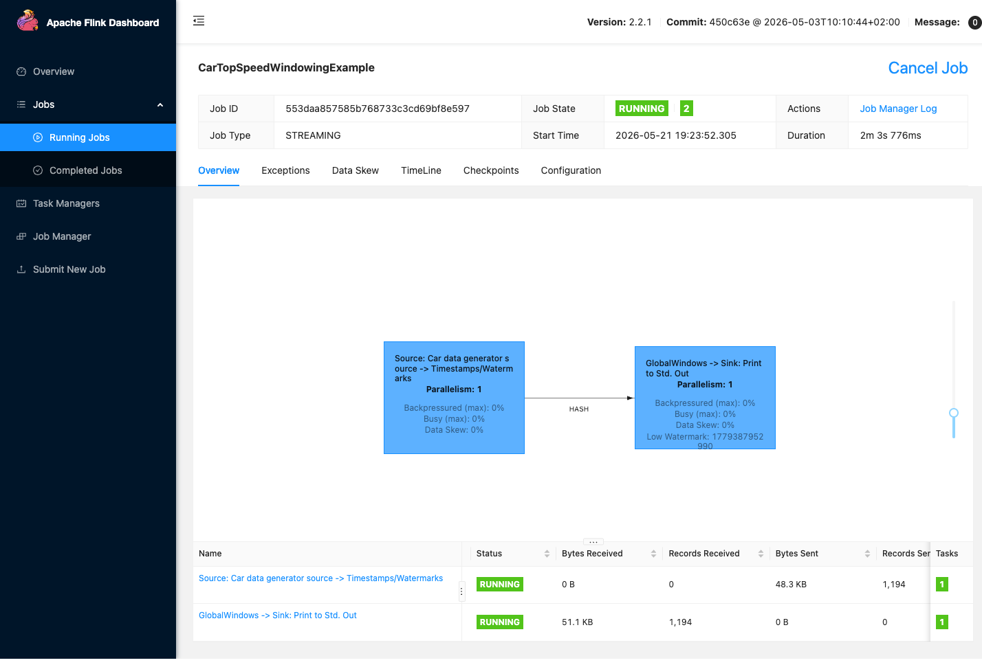Click the STREAMING job type value
The height and width of the screenshot is (667, 982).
[313, 135]
